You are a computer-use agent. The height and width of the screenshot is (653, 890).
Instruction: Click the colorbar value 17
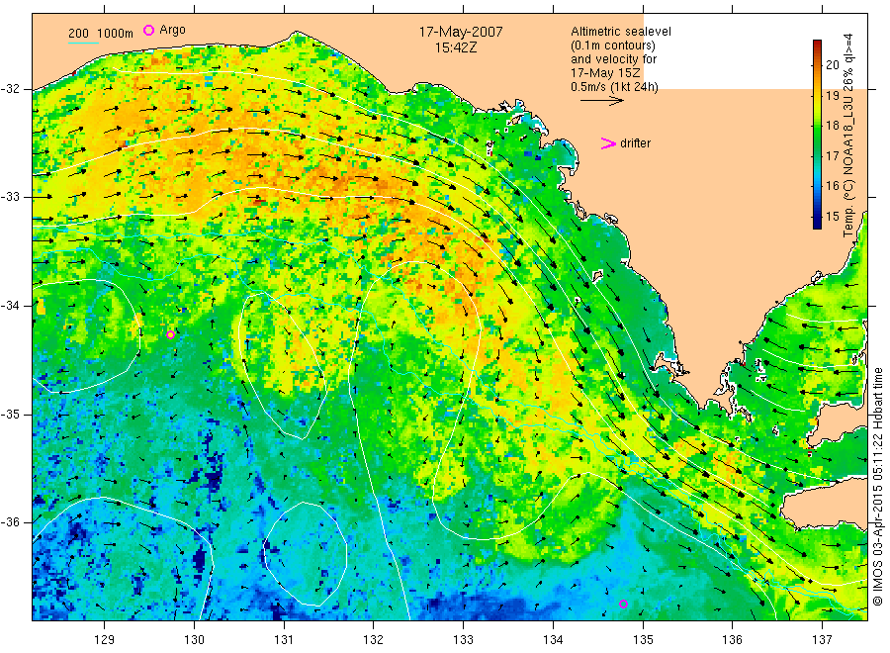(x=832, y=155)
